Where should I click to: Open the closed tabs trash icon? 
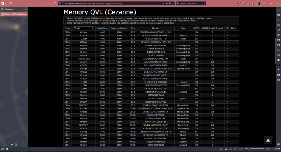click(16, 144)
